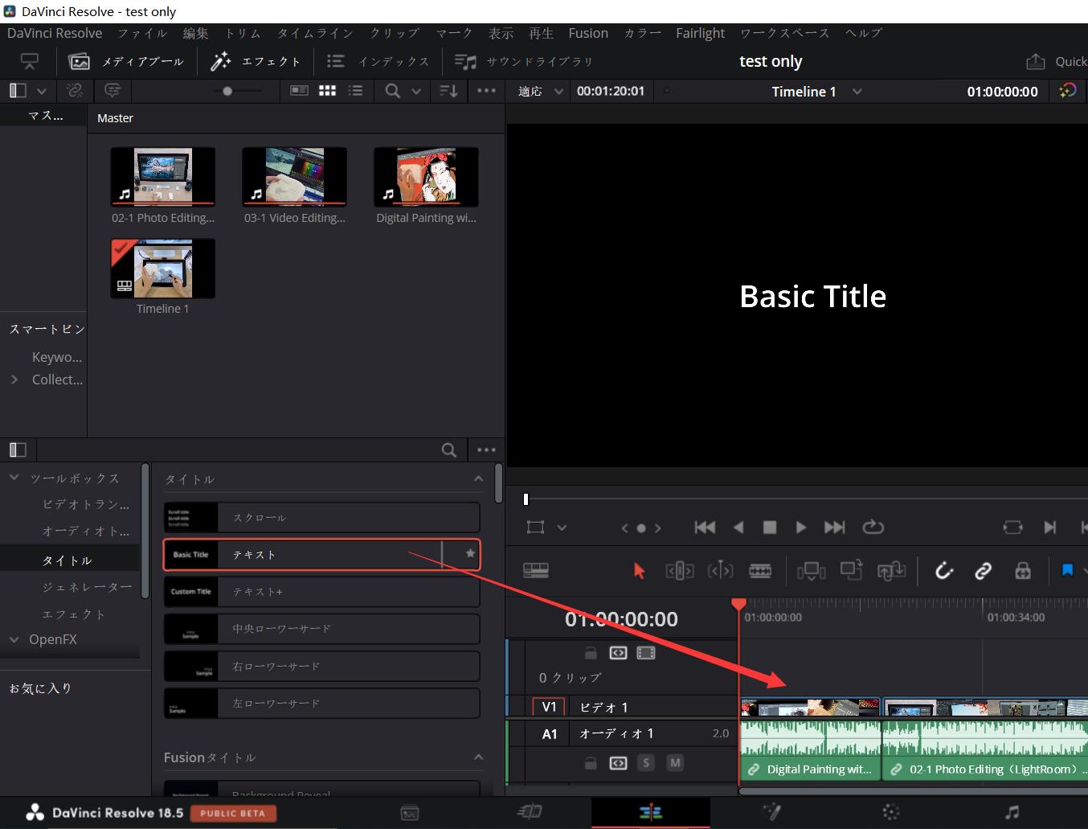Open Timeline View Options icon
The width and height of the screenshot is (1088, 829).
pyautogui.click(x=535, y=570)
